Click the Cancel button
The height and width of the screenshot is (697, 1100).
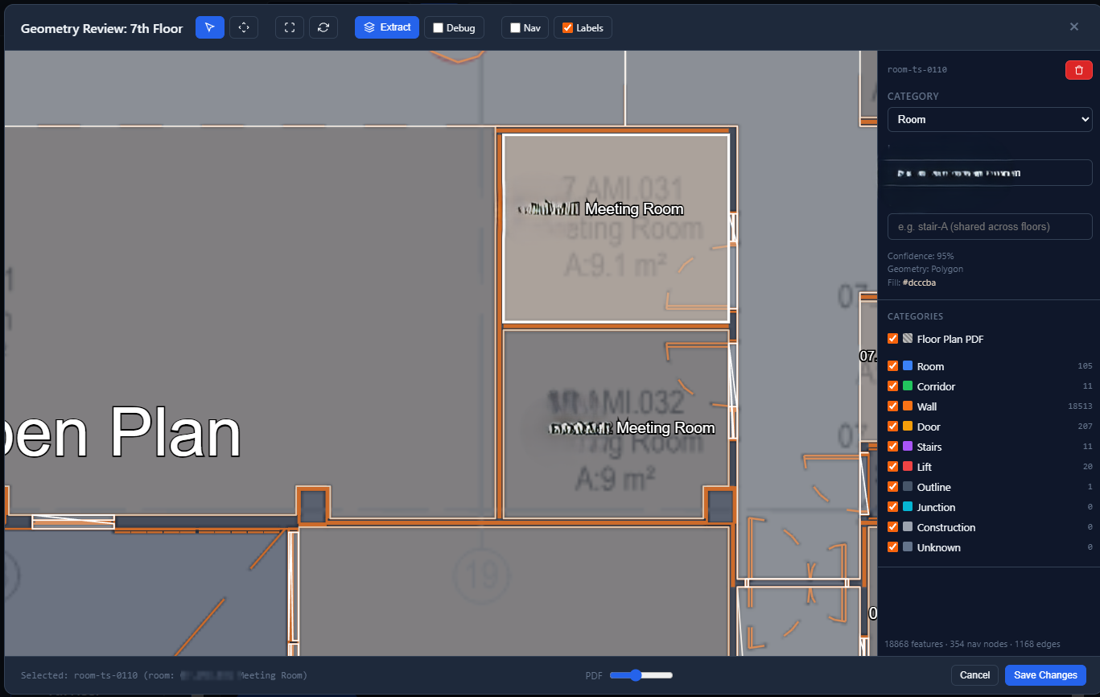click(x=974, y=675)
